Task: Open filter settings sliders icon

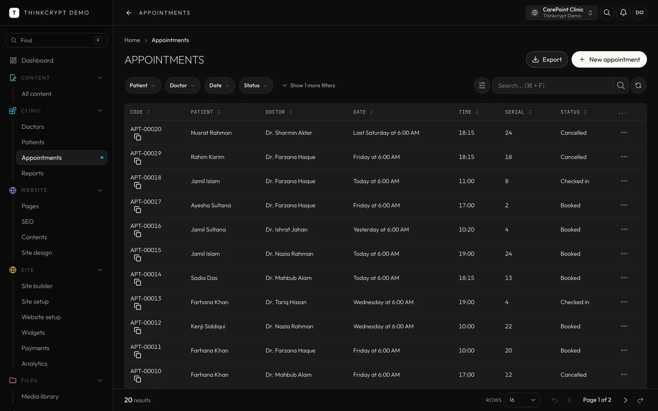Action: 482,85
